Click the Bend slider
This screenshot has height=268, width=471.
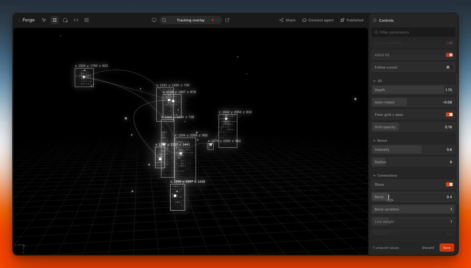tap(413, 197)
